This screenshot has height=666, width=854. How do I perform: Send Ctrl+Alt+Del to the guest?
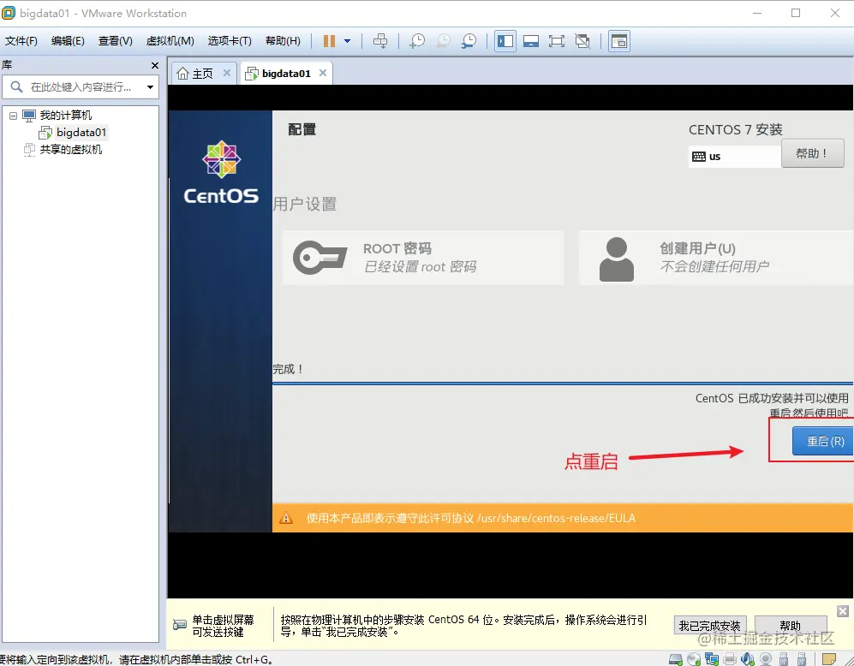point(382,39)
